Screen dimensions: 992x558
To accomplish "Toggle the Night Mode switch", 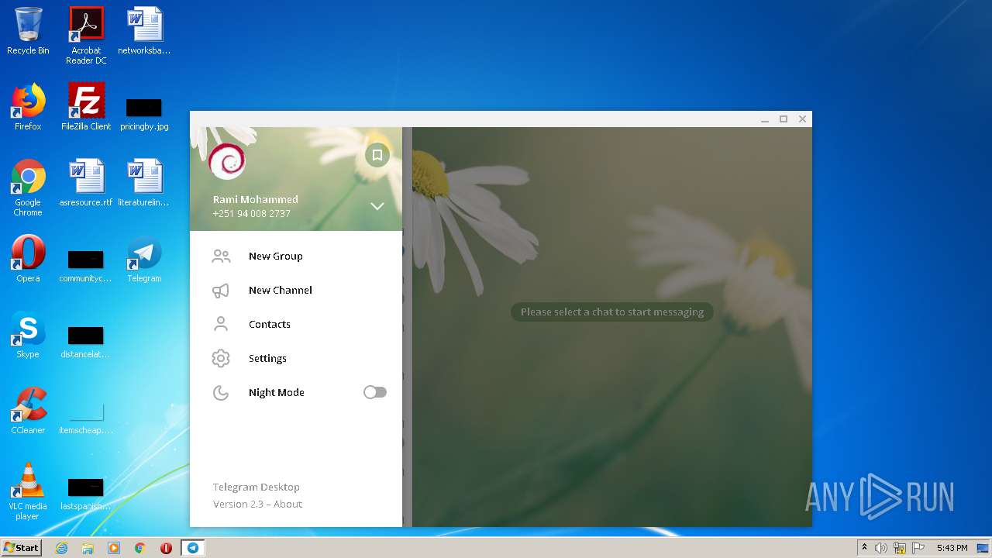I will point(375,392).
